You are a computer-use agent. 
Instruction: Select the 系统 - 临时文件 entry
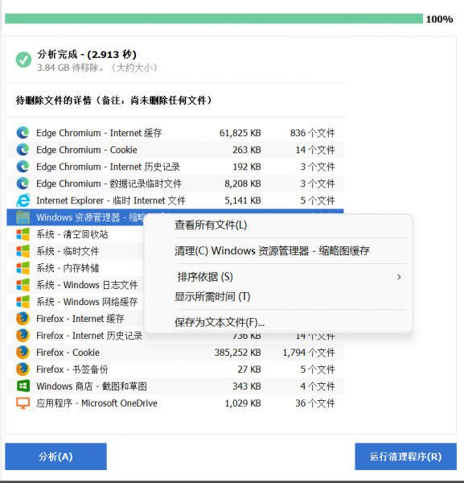(x=68, y=251)
